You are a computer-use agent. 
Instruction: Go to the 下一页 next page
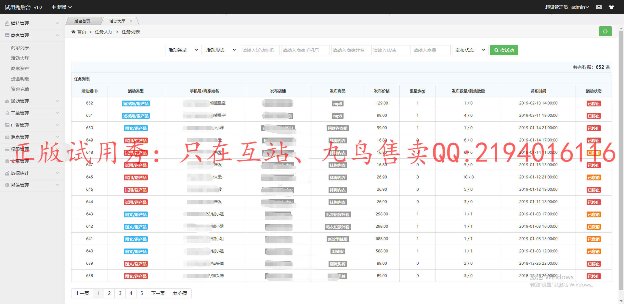[x=158, y=293]
